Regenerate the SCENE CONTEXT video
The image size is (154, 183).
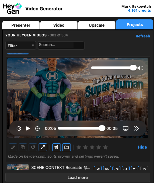click(116, 168)
